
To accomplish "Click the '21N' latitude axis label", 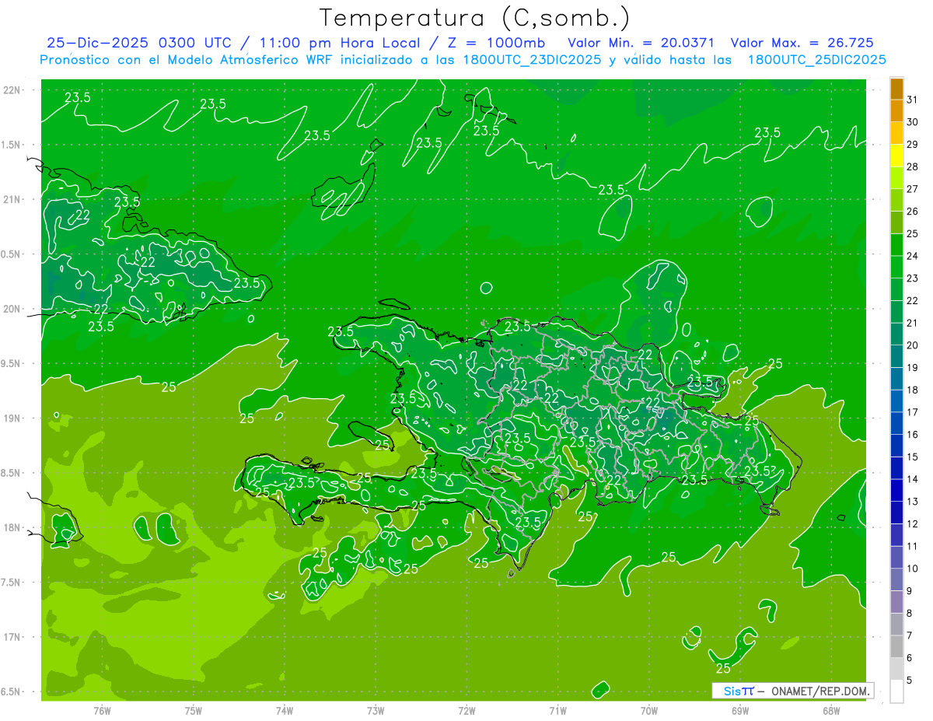I will [12, 199].
